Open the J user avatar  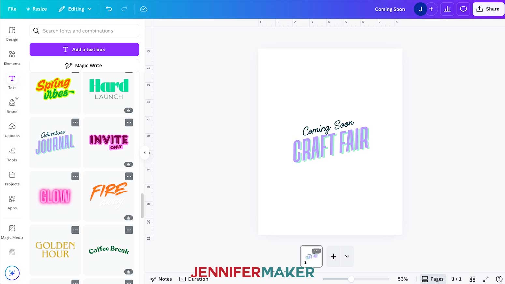click(x=420, y=9)
